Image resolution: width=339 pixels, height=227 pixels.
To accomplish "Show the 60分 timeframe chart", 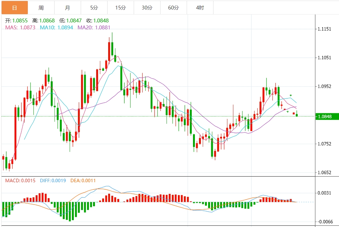I will [x=173, y=8].
